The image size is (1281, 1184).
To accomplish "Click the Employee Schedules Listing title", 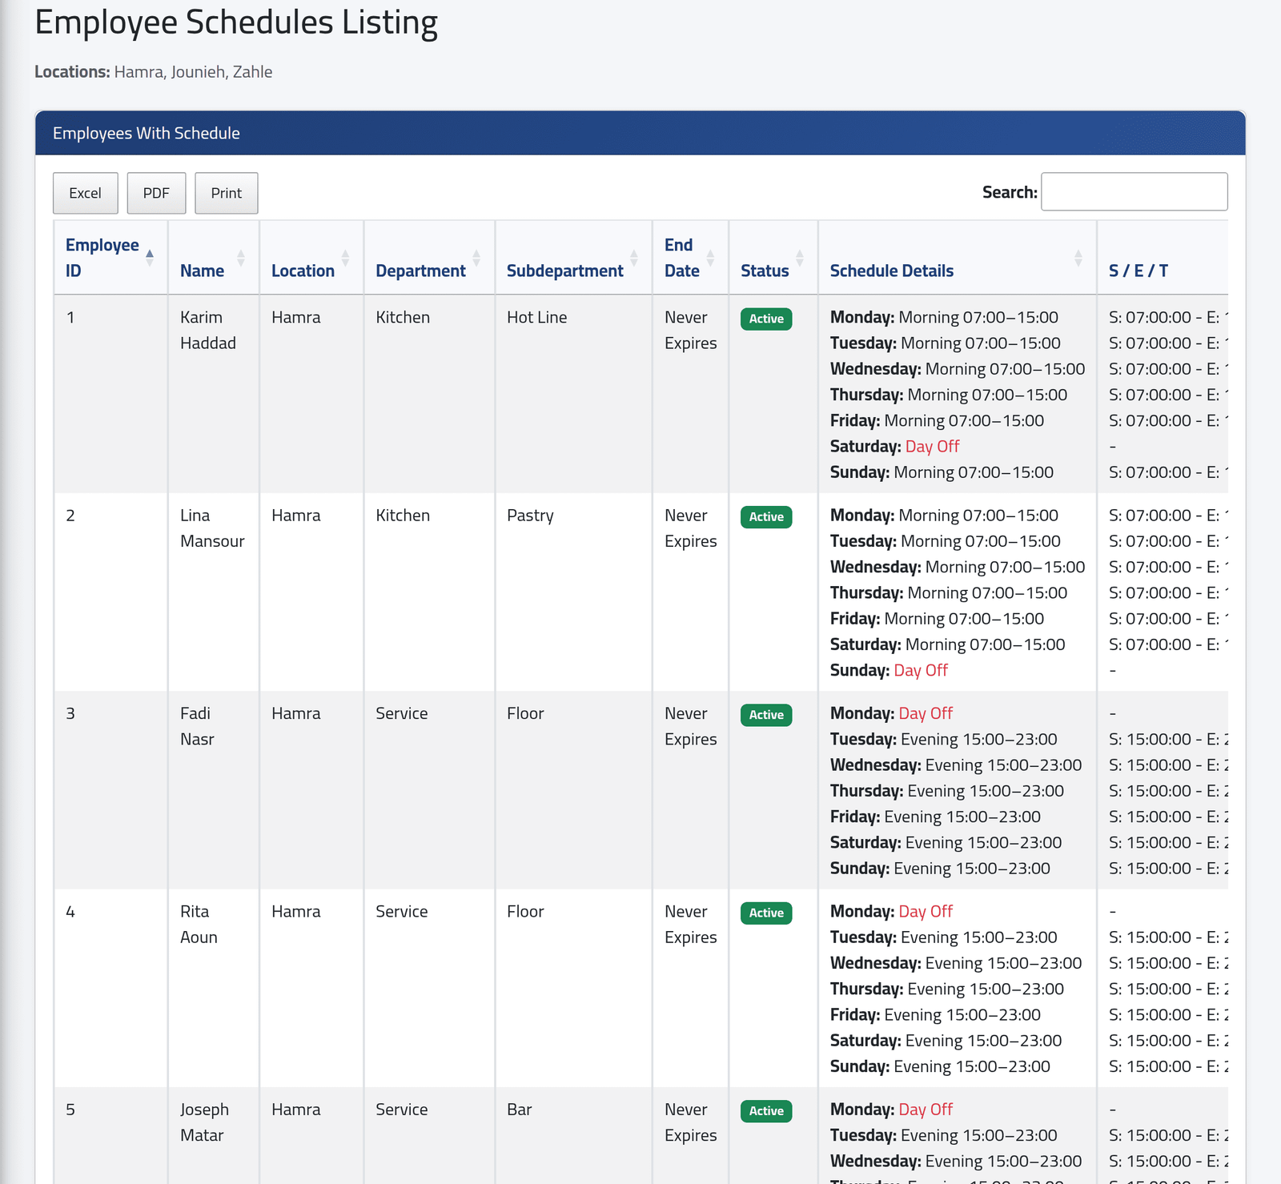I will pyautogui.click(x=236, y=22).
